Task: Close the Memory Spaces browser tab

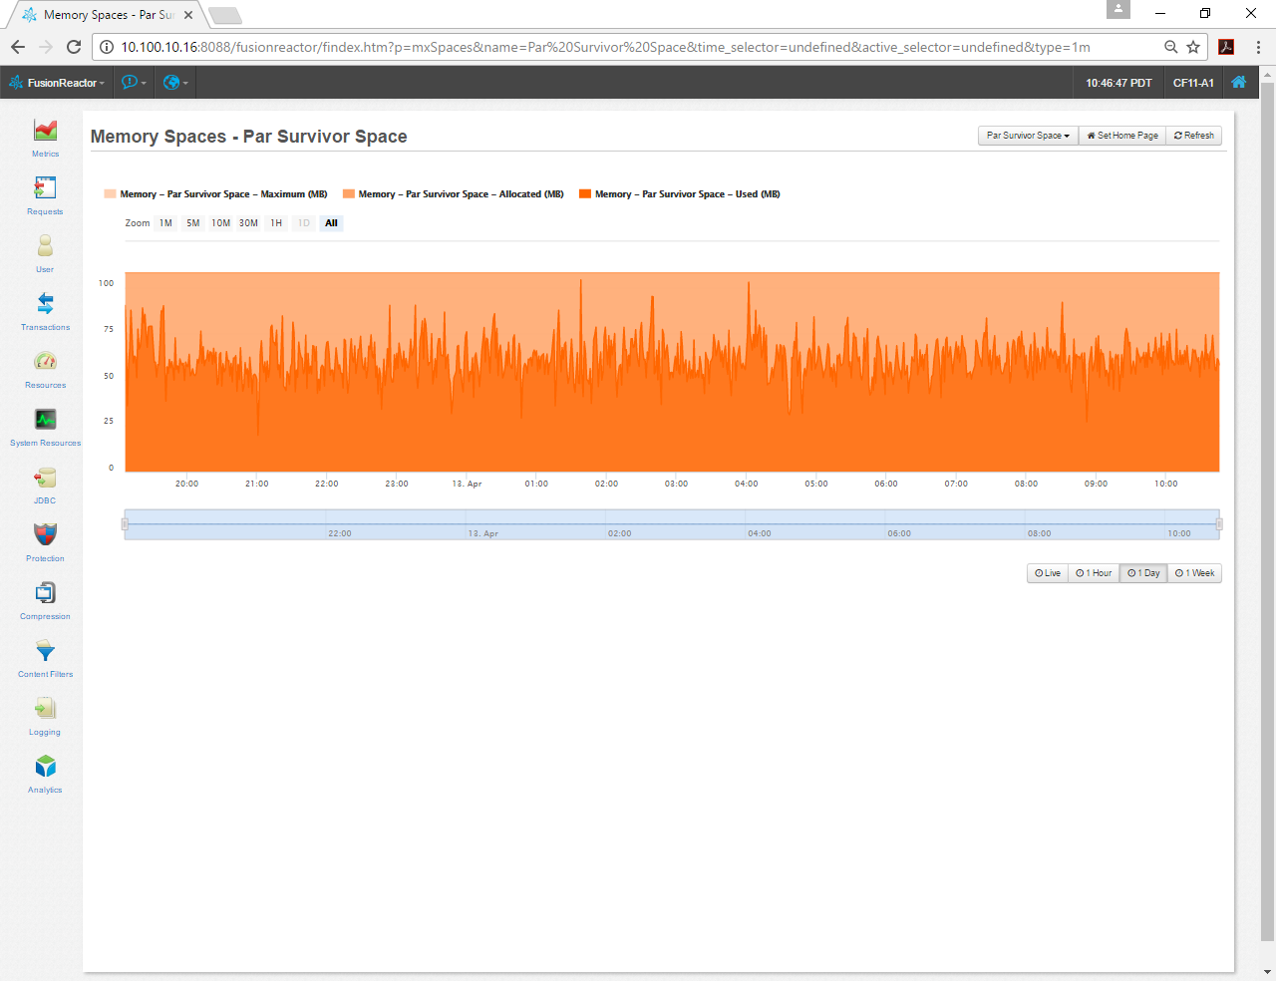Action: (188, 15)
